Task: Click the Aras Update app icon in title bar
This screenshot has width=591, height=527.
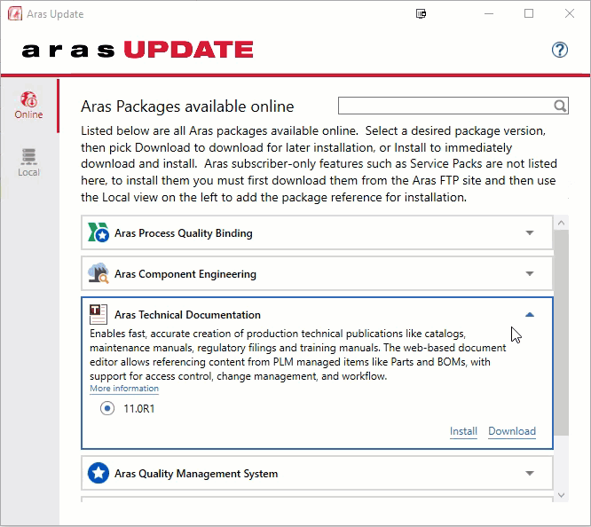Action: click(x=13, y=14)
